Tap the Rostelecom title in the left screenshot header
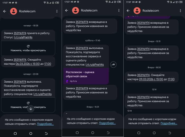Screen dimensions: 185x137 [x=27, y=11]
